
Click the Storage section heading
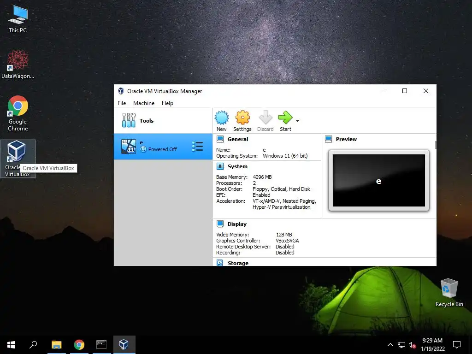(x=238, y=263)
